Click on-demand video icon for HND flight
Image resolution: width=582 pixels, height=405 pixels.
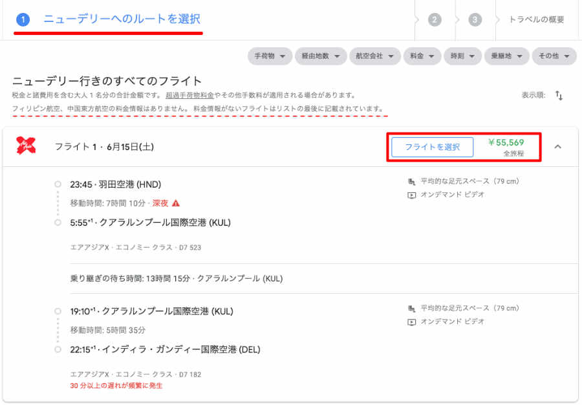(x=412, y=195)
